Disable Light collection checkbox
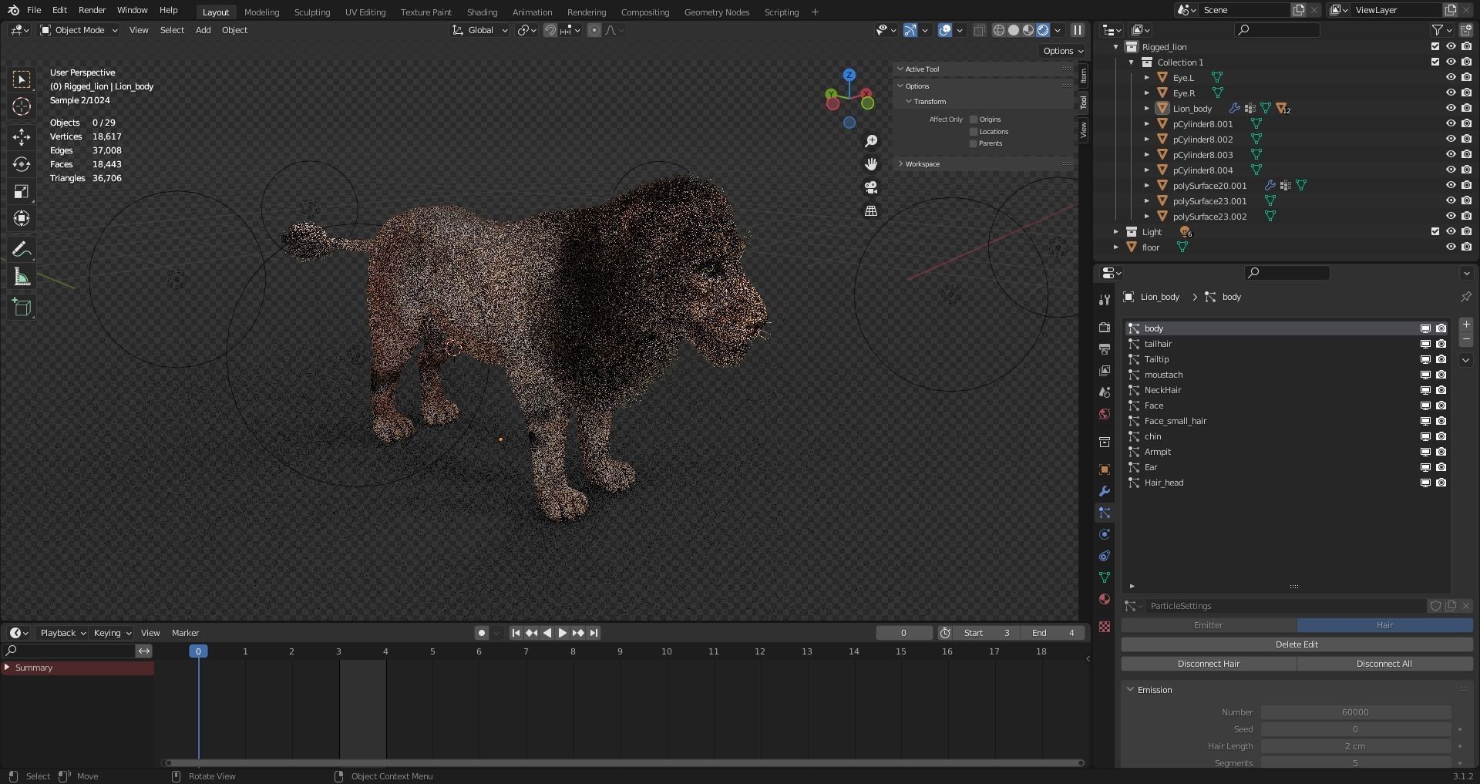The image size is (1480, 784). (x=1435, y=232)
